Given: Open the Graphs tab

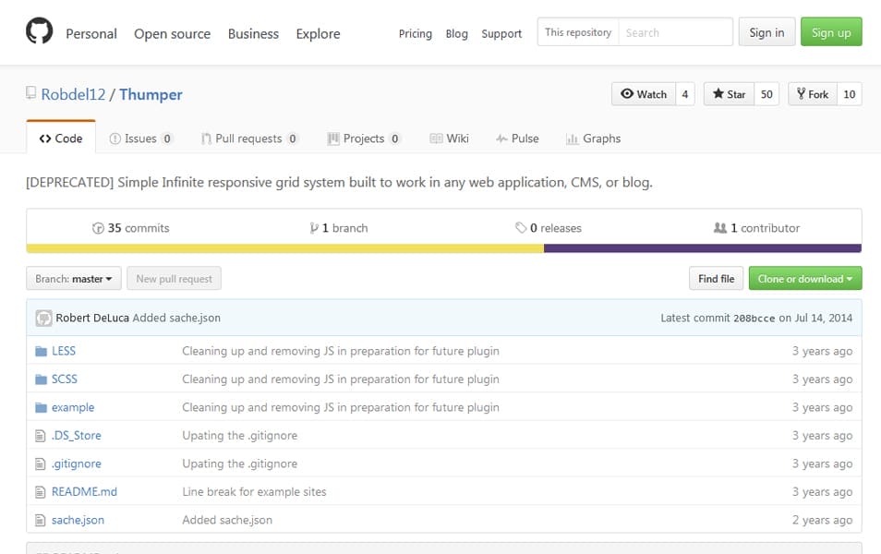Looking at the screenshot, I should tap(593, 138).
